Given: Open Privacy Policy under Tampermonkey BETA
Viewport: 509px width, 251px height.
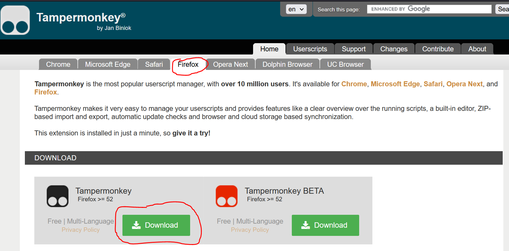Looking at the screenshot, I should pos(250,230).
